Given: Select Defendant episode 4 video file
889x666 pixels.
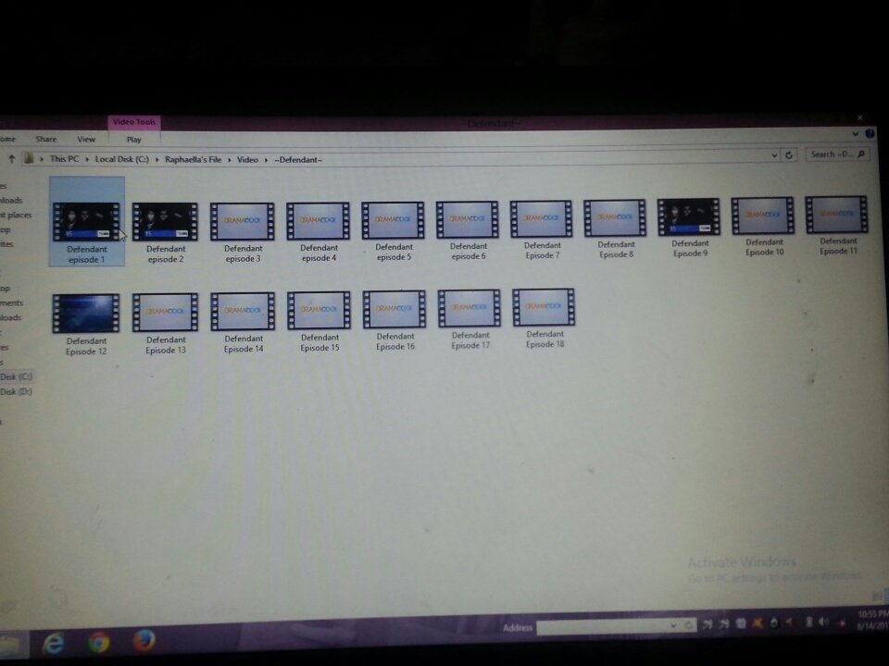Looking at the screenshot, I should point(319,231).
